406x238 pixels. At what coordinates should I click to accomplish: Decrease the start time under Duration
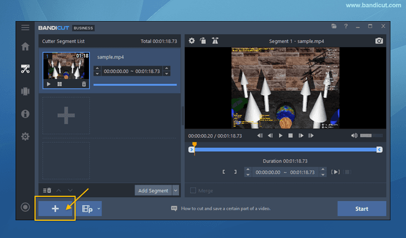pos(248,175)
